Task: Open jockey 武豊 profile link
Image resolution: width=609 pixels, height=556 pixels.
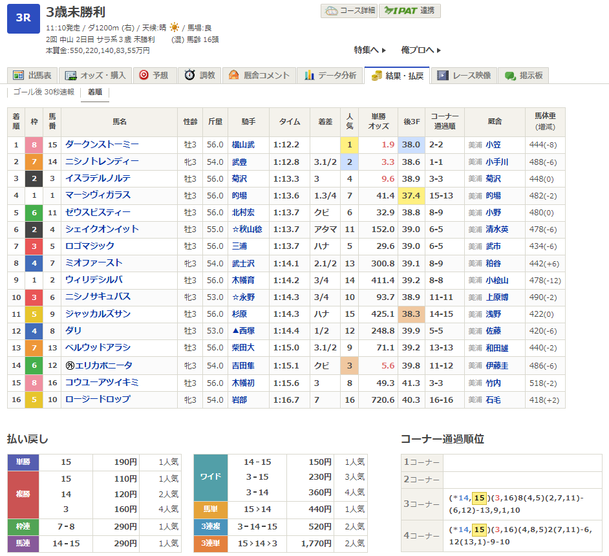Action: tap(239, 162)
